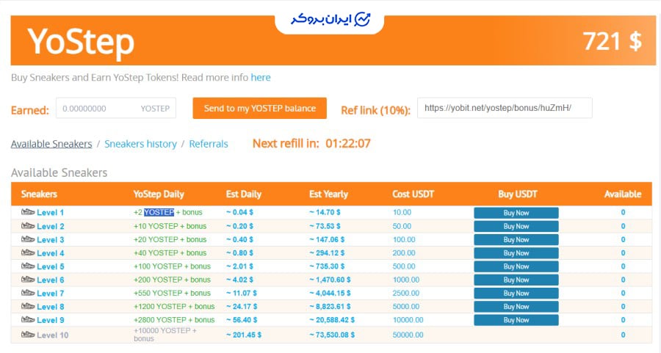The image size is (661, 353).
Task: Open the Level 6 sneaker link
Action: 50,280
